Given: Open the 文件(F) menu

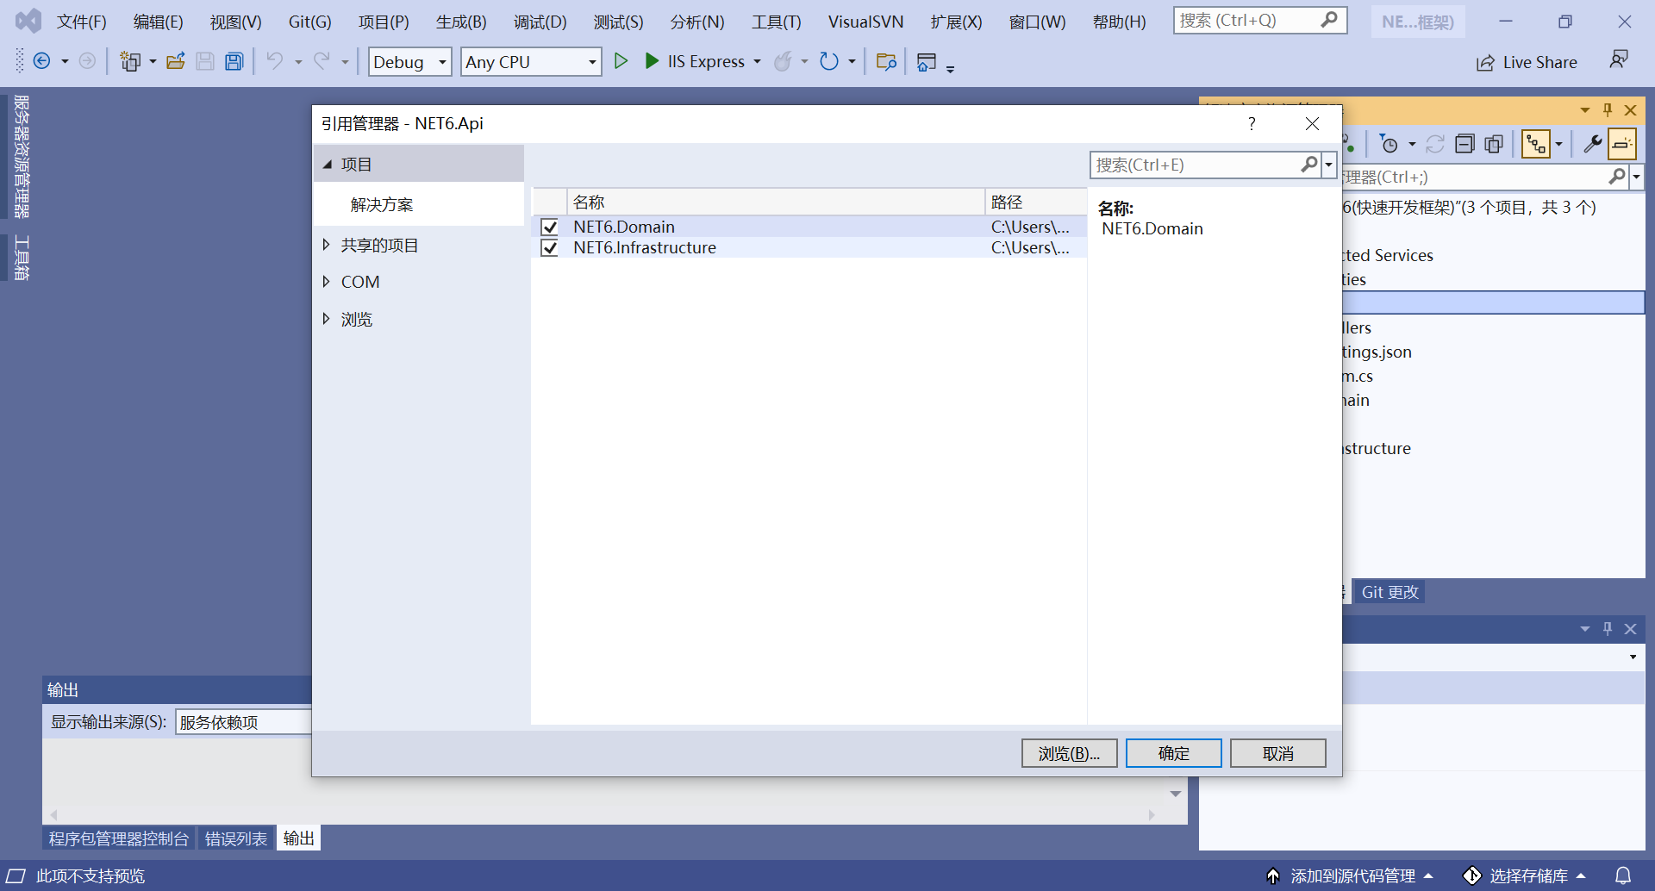Looking at the screenshot, I should [82, 22].
